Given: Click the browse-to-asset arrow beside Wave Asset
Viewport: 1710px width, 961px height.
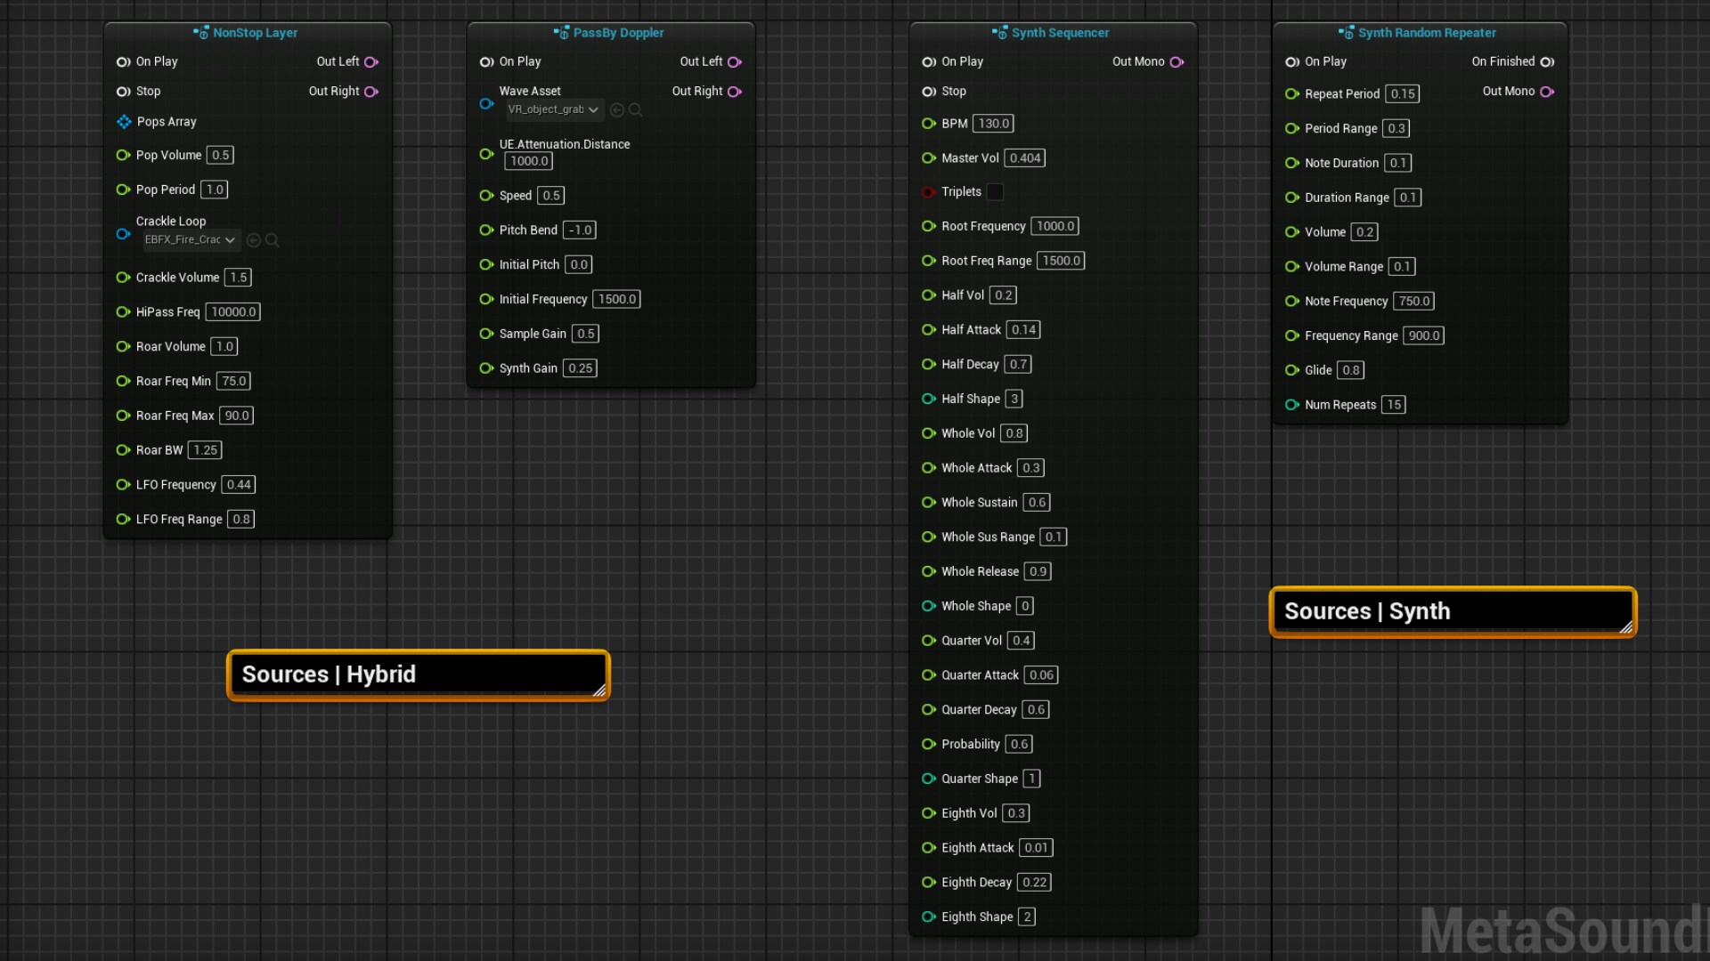Looking at the screenshot, I should tap(616, 109).
